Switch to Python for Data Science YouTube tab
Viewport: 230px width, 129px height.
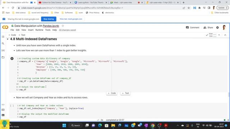(55, 3)
